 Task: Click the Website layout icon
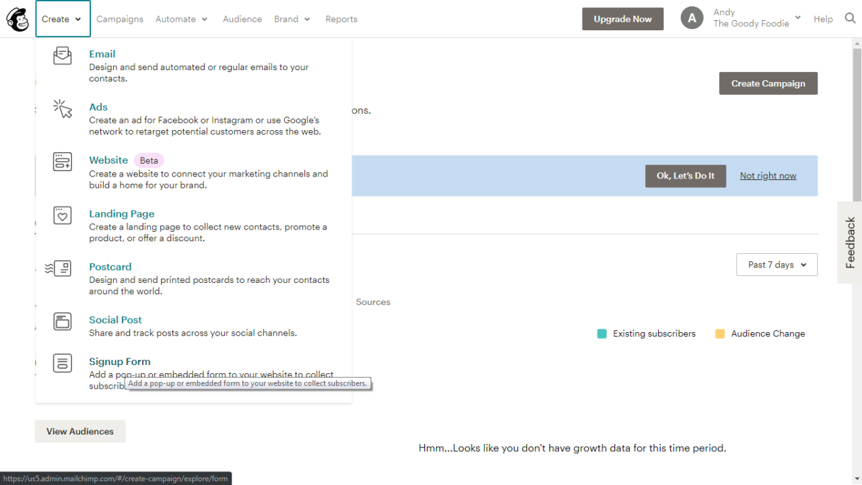pyautogui.click(x=63, y=162)
